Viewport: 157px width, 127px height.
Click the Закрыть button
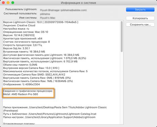140,10
